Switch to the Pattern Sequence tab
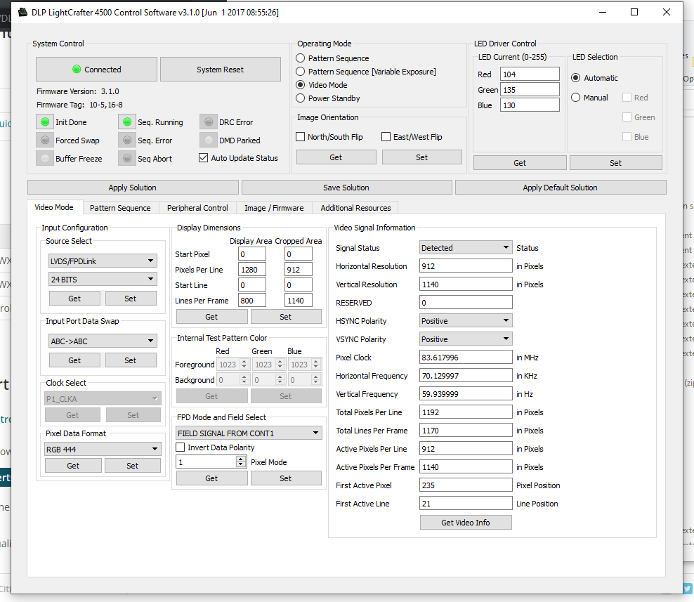This screenshot has width=694, height=602. [x=120, y=208]
